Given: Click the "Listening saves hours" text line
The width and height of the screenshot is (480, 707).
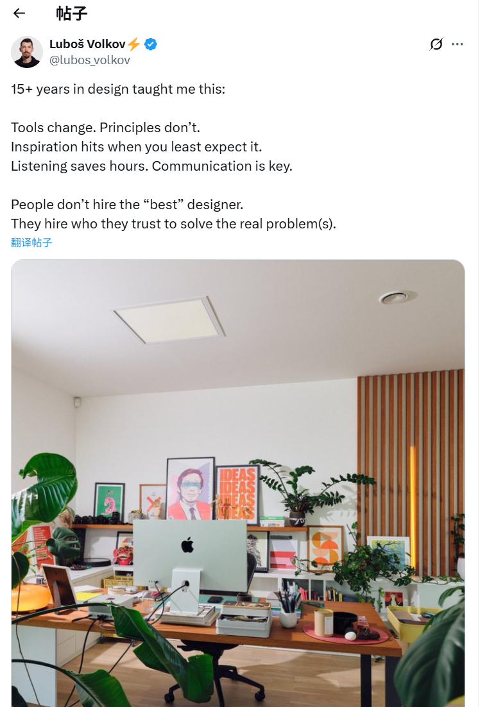Looking at the screenshot, I should pos(151,166).
